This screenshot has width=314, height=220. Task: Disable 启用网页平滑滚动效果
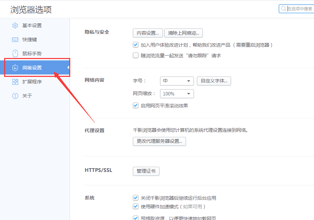(x=135, y=105)
